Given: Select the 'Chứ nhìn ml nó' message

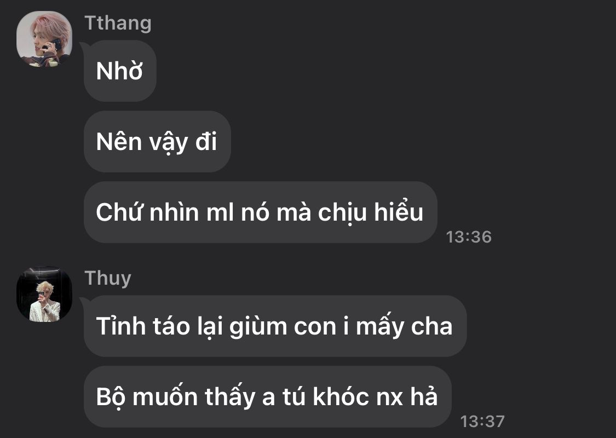Looking at the screenshot, I should point(261,212).
